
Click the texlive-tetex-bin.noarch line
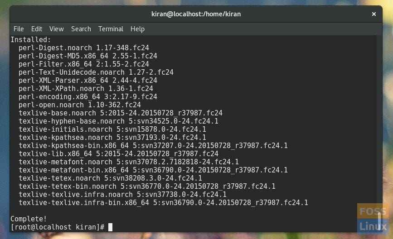coord(147,186)
